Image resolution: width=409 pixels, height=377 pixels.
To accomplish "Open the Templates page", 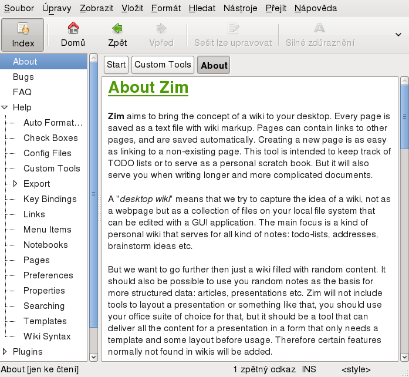I will point(45,321).
